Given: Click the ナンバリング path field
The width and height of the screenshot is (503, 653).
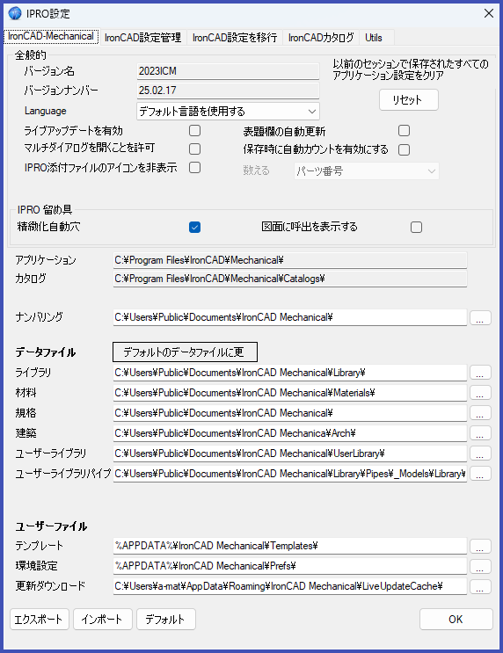Looking at the screenshot, I should coord(290,317).
